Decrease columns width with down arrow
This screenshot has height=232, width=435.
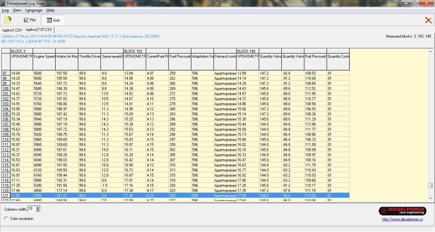pos(38,210)
